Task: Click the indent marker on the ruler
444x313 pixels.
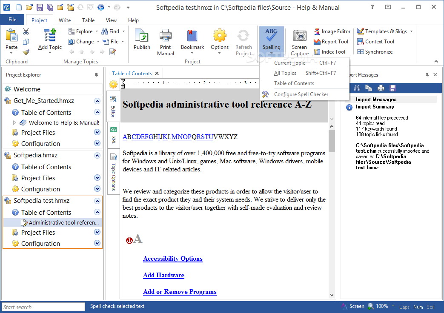Action: [x=123, y=83]
